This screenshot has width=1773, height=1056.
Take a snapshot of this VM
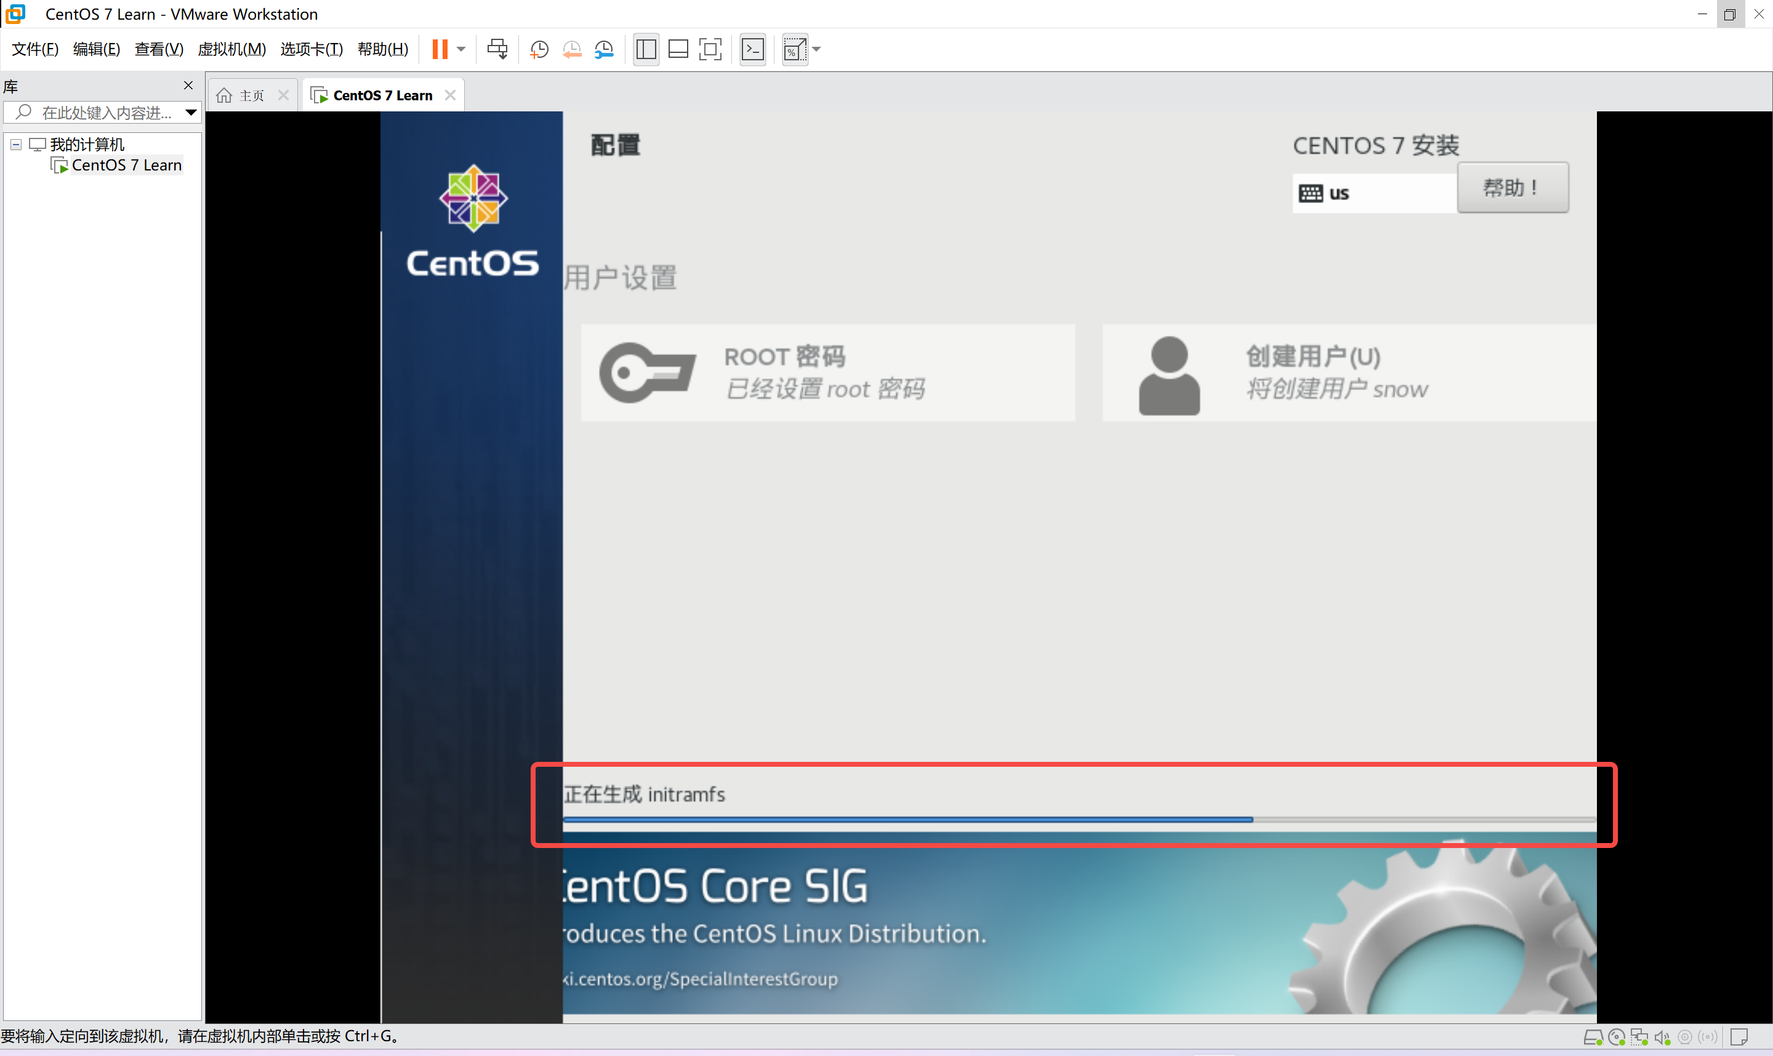[x=539, y=49]
